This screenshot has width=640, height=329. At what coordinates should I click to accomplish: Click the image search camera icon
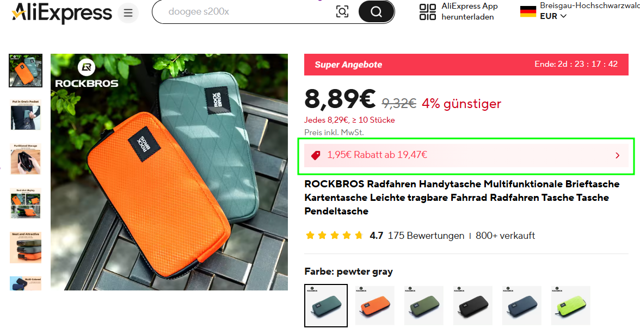[342, 11]
